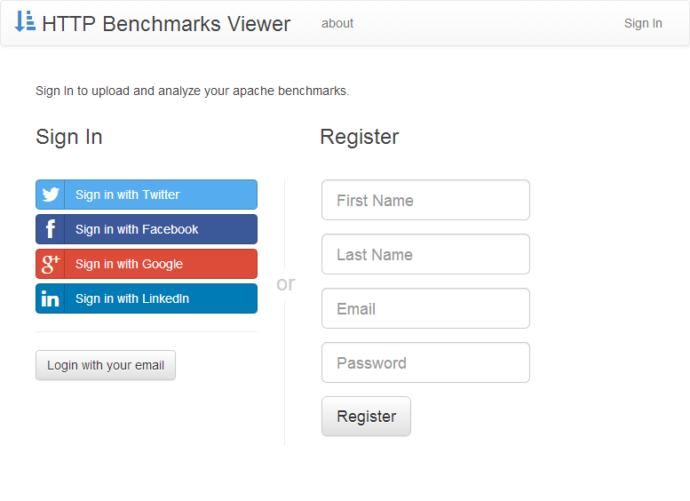This screenshot has width=690, height=501.
Task: Focus the Last Name input field
Action: [425, 254]
